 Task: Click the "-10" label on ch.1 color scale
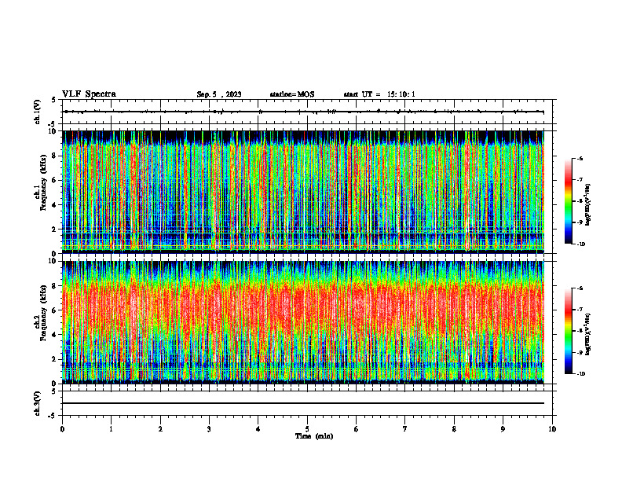click(581, 244)
